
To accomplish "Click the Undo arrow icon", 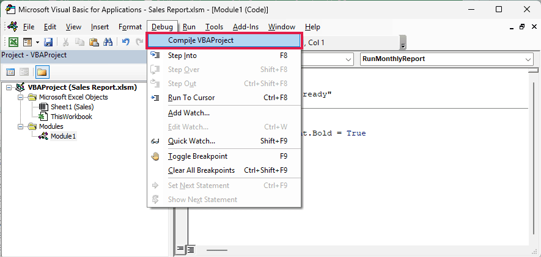I will 125,42.
